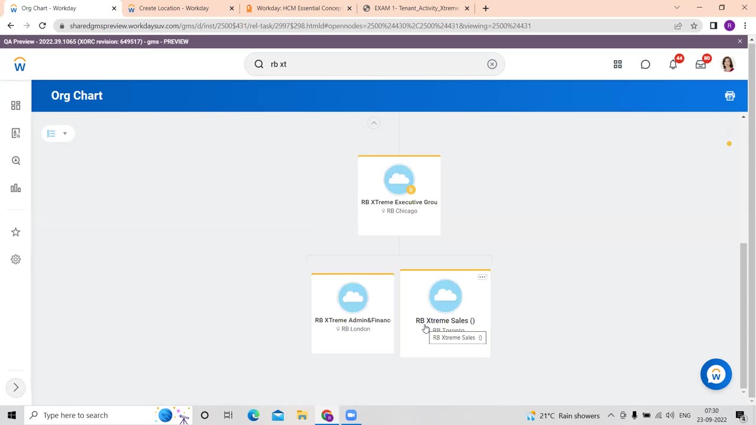Open the Windows notification center
756x425 pixels.
(x=740, y=415)
